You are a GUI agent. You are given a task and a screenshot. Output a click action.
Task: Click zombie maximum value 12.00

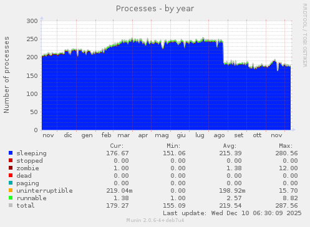tap(288, 168)
